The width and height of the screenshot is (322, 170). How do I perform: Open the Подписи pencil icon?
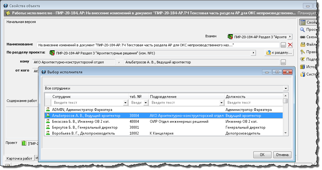tap(302, 59)
